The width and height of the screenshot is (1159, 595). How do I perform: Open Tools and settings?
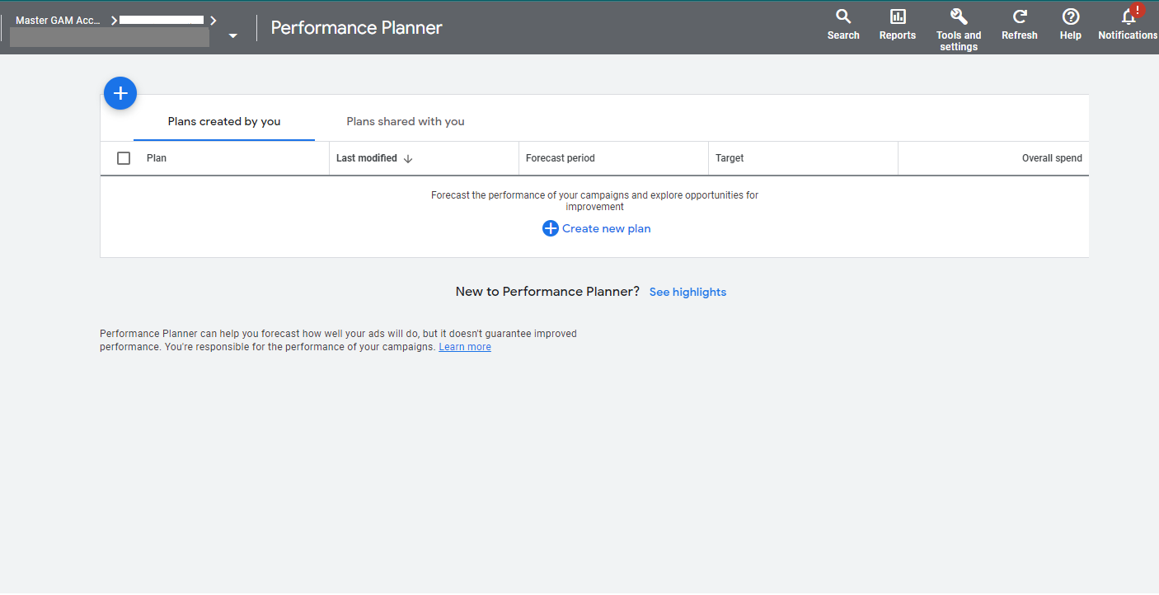958,23
